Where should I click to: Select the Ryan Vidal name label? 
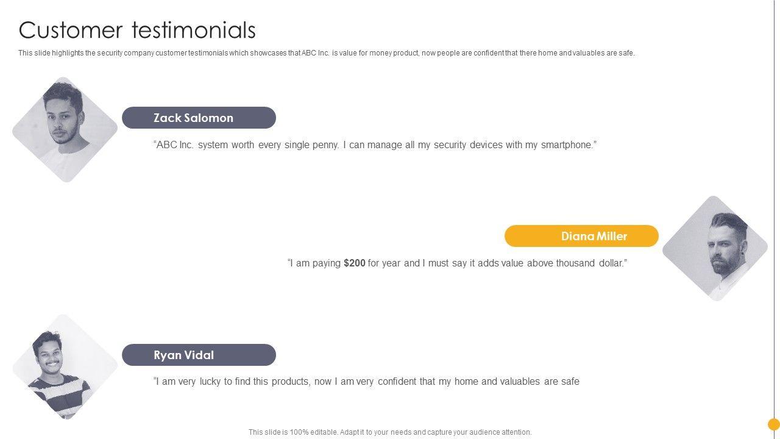(x=199, y=355)
